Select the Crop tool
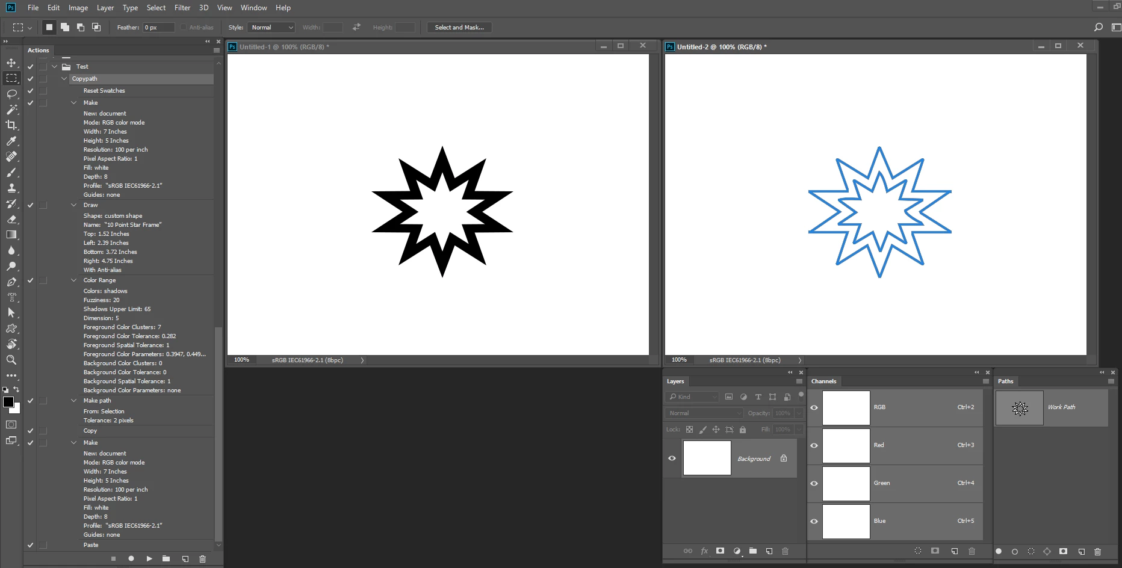This screenshot has height=568, width=1122. 11,125
